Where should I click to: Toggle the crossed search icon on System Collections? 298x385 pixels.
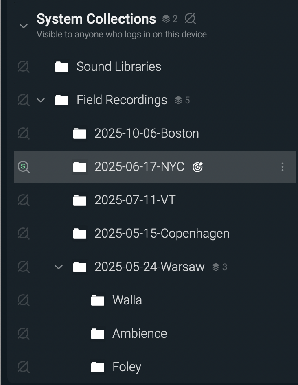[x=191, y=19]
